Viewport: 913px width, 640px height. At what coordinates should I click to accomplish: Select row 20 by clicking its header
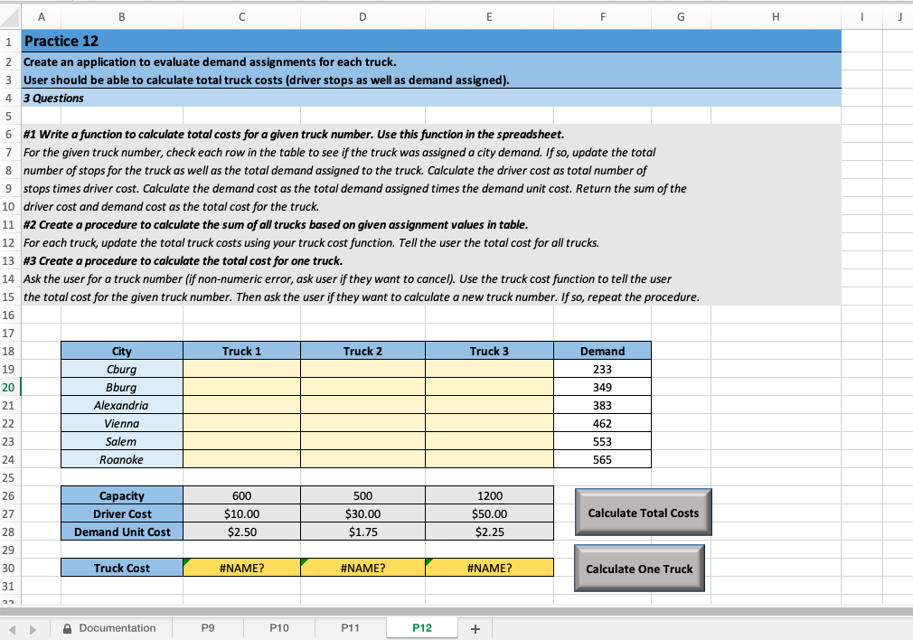pyautogui.click(x=8, y=387)
